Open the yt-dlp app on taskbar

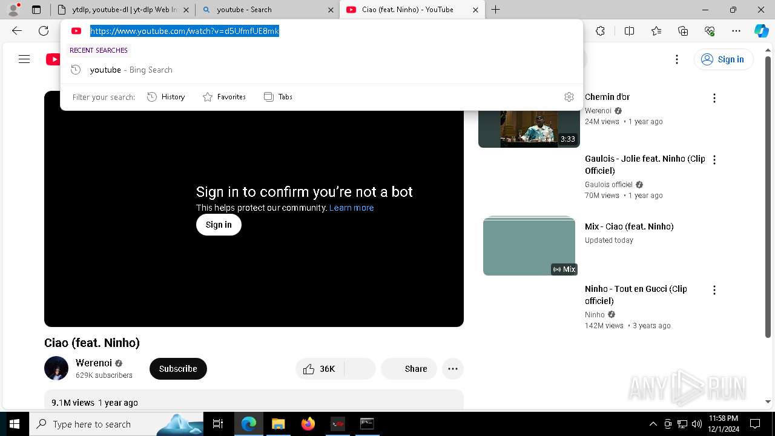point(337,424)
